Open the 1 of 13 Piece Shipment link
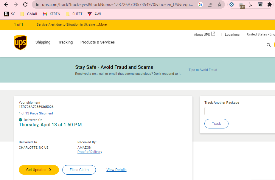Viewport: 275px width, 180px height. (x=36, y=113)
